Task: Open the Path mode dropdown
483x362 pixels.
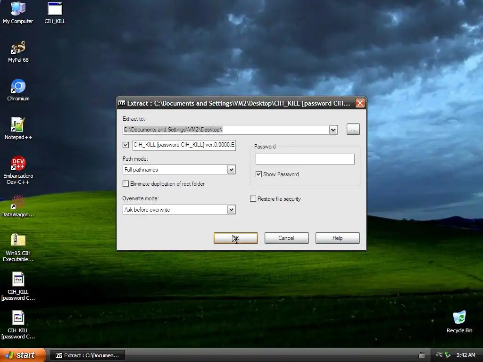Action: coord(231,170)
